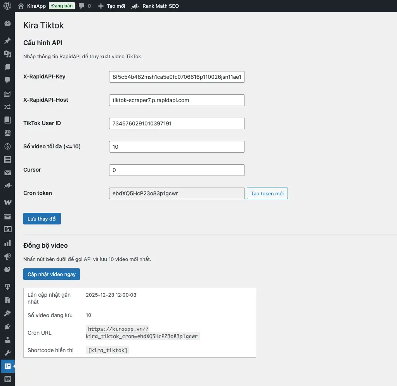Focus the TikTok User ID field
397x386 pixels.
[177, 123]
